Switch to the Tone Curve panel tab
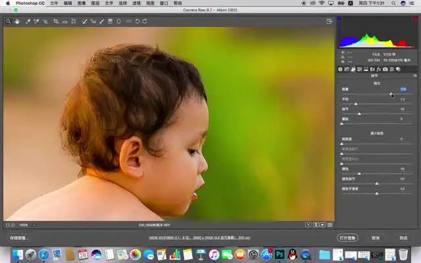Image resolution: width=421 pixels, height=263 pixels. click(x=347, y=69)
